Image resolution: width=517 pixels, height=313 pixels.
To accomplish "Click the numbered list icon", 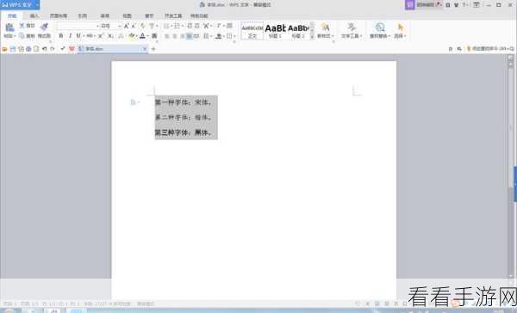I will [177, 26].
